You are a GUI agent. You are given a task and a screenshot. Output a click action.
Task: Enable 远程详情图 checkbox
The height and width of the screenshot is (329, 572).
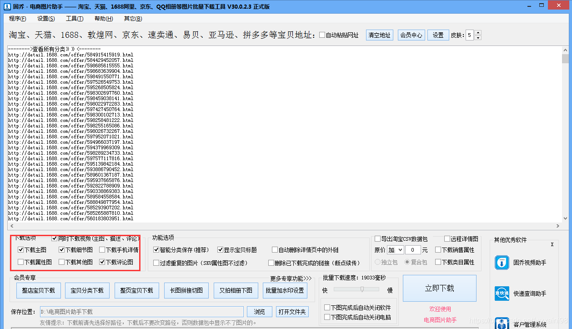tap(447, 239)
